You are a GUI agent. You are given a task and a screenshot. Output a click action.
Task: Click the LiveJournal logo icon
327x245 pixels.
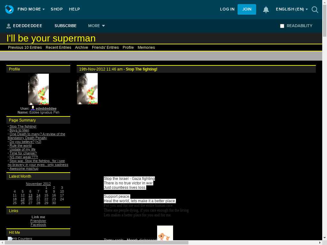[9, 9]
